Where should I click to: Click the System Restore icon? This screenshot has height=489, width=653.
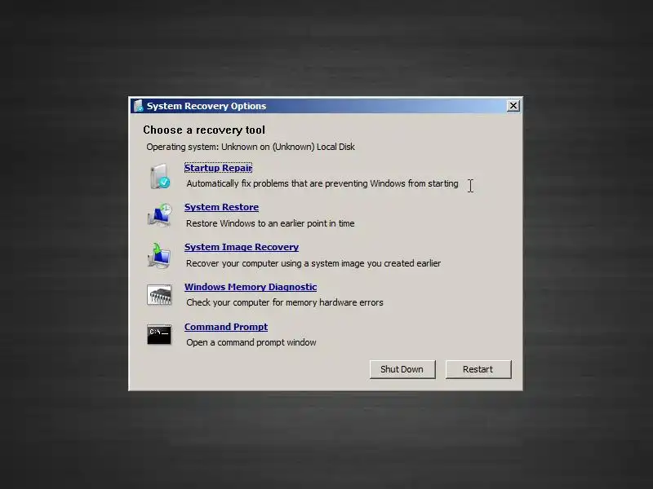[x=159, y=215]
